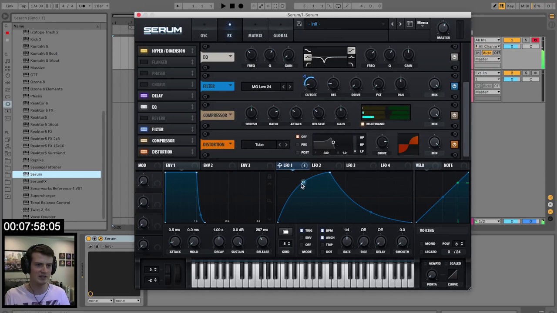The image size is (557, 313).
Task: Click the Tap tempo button in Ableton
Action: tap(23, 6)
